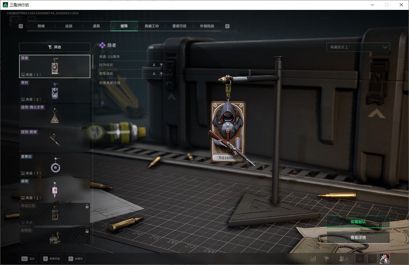Screen dimensions: 409x265
Task: Open help for 图案模板 rating
Action: pyautogui.click(x=161, y=74)
